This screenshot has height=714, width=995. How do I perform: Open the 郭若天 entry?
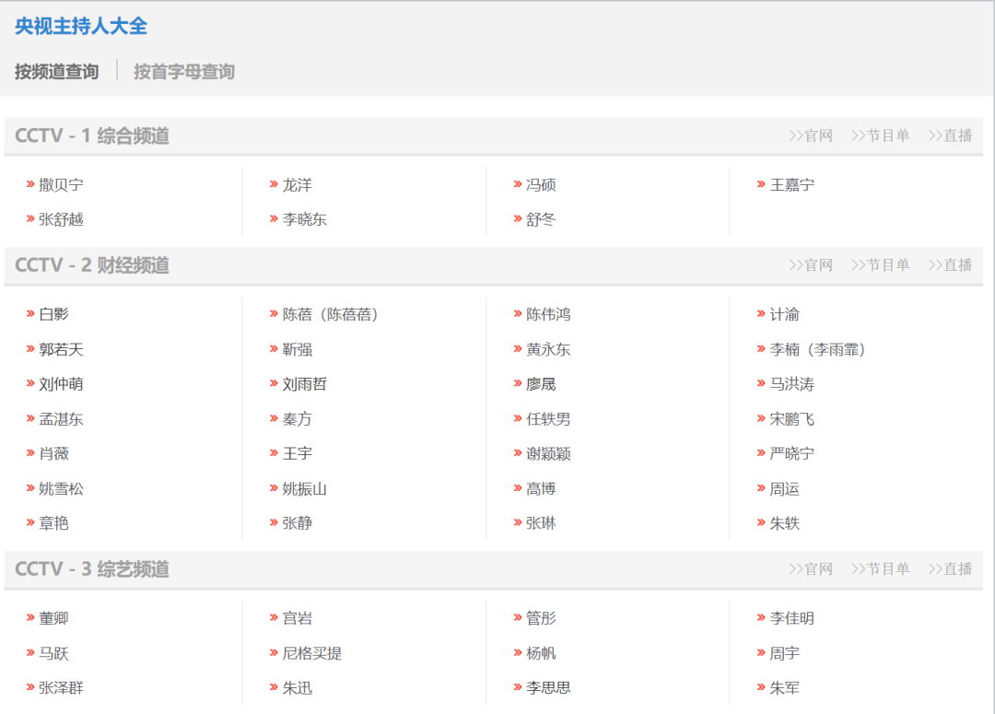(x=61, y=349)
